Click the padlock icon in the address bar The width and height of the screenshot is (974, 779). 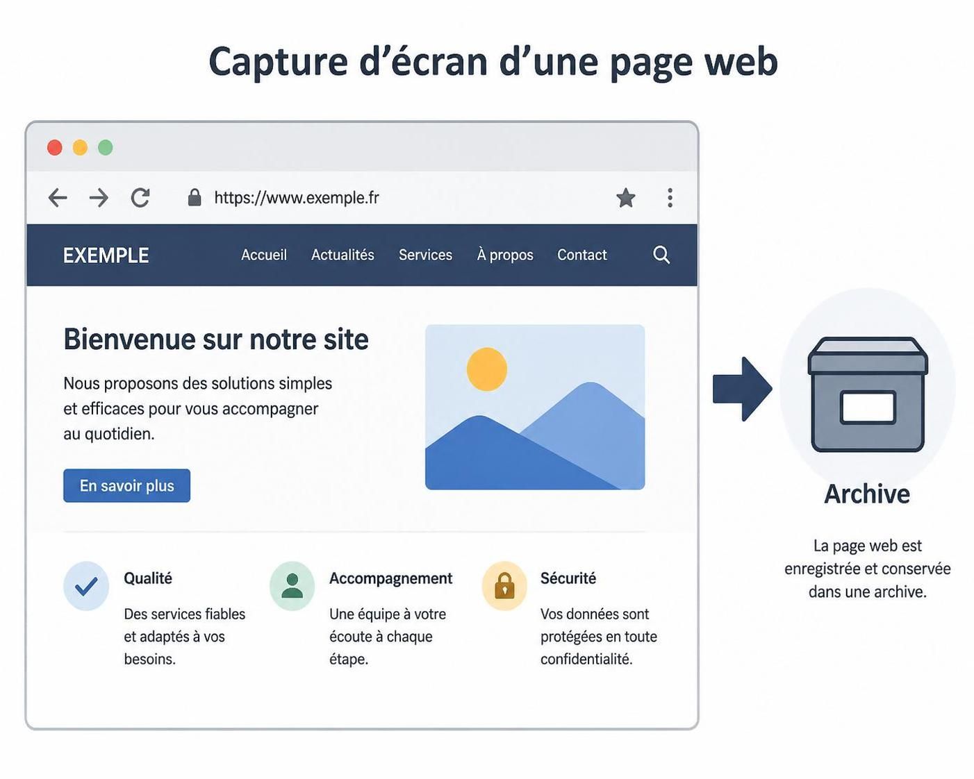(x=195, y=198)
